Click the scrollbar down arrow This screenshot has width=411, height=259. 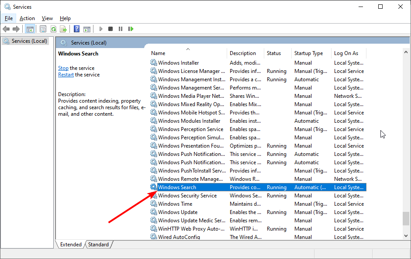406,235
